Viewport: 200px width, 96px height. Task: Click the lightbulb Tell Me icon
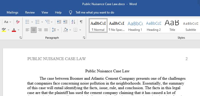(70, 12)
